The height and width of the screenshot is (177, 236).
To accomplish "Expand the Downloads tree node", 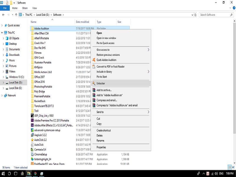I will click(3, 55).
